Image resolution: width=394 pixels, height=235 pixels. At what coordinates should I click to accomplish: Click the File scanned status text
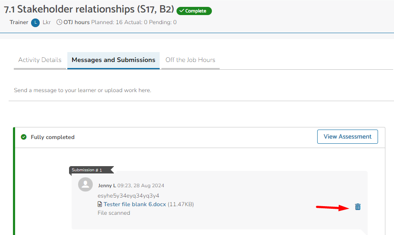114,213
